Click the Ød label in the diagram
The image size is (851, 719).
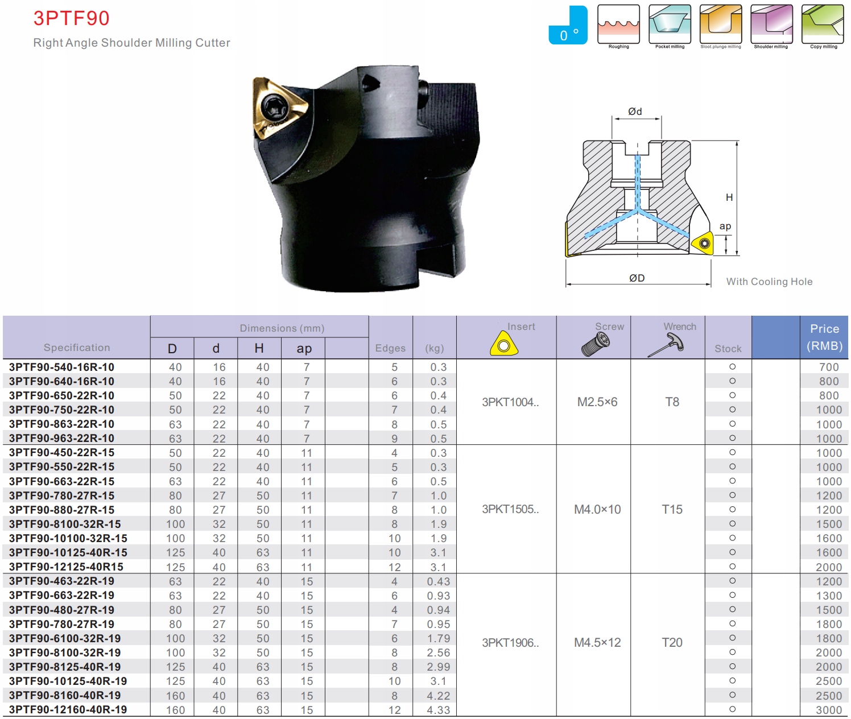635,111
